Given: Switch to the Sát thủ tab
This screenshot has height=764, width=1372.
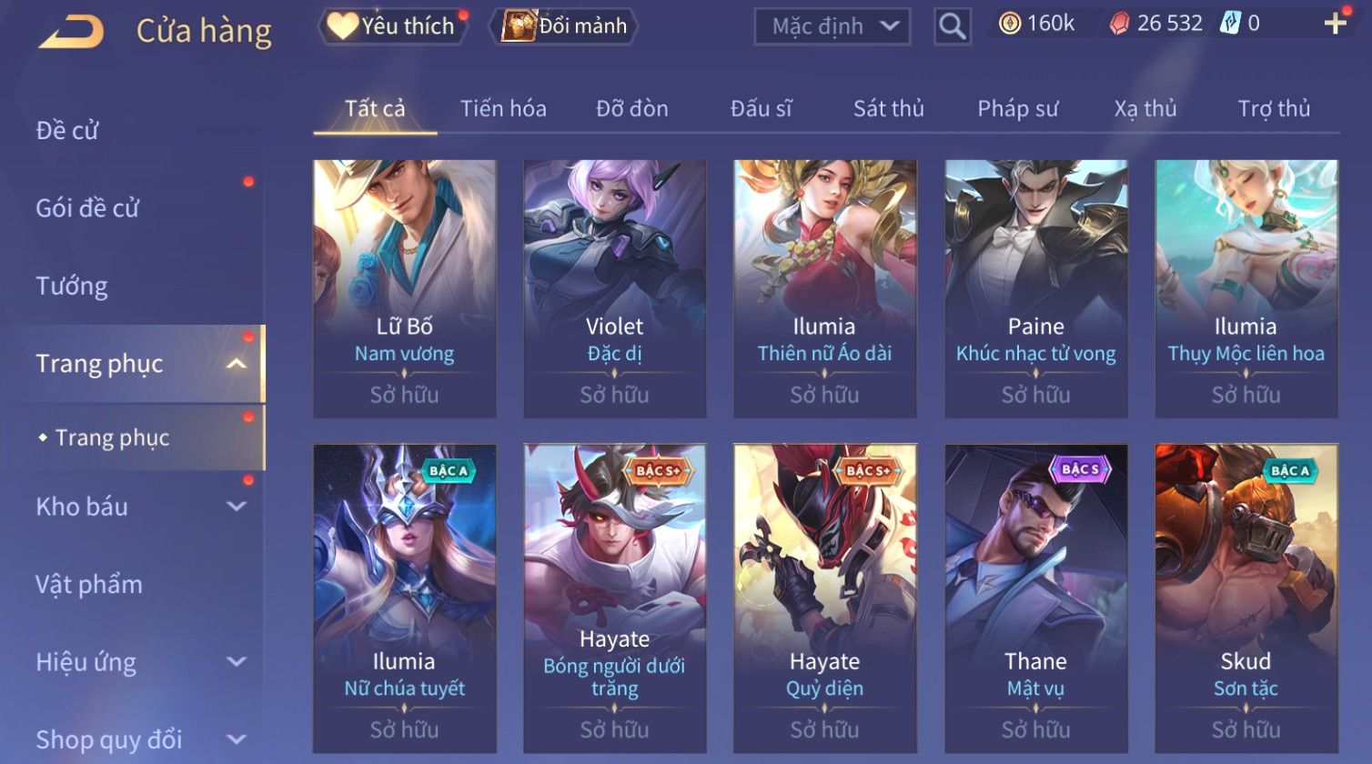Looking at the screenshot, I should pyautogui.click(x=888, y=109).
